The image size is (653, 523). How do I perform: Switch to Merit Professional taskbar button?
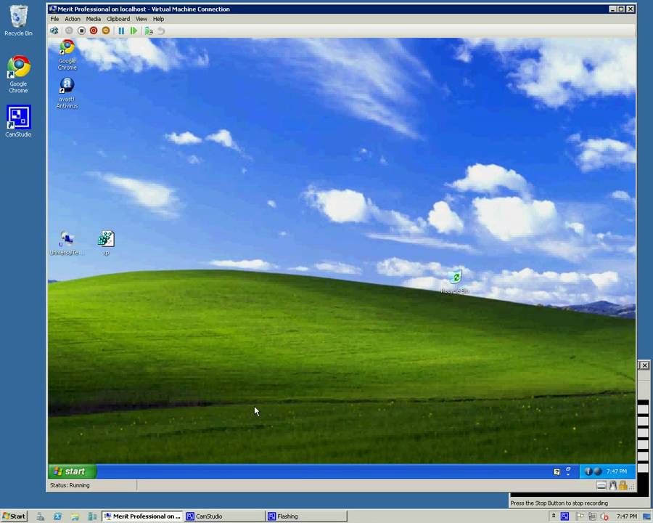pyautogui.click(x=142, y=516)
